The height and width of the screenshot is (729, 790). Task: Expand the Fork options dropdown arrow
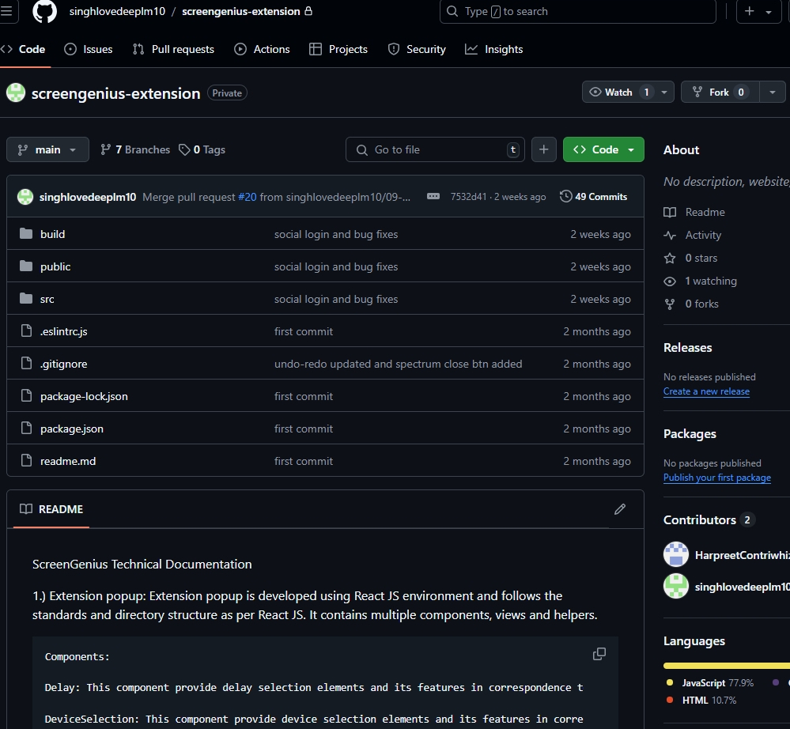[773, 93]
